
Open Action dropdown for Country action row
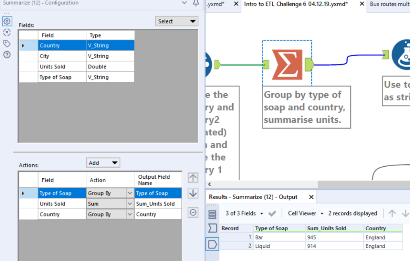pos(130,215)
